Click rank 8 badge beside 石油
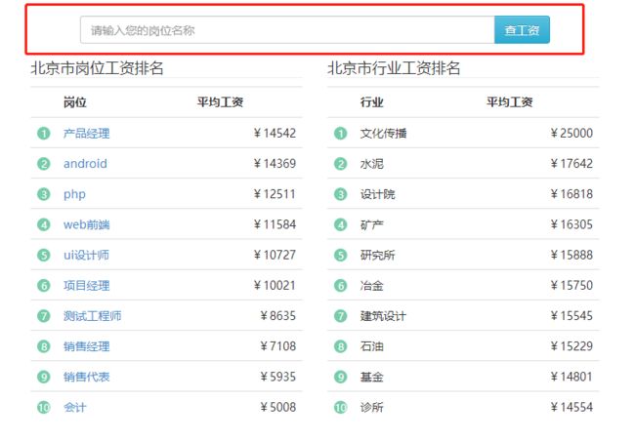This screenshot has width=635, height=441. click(341, 346)
